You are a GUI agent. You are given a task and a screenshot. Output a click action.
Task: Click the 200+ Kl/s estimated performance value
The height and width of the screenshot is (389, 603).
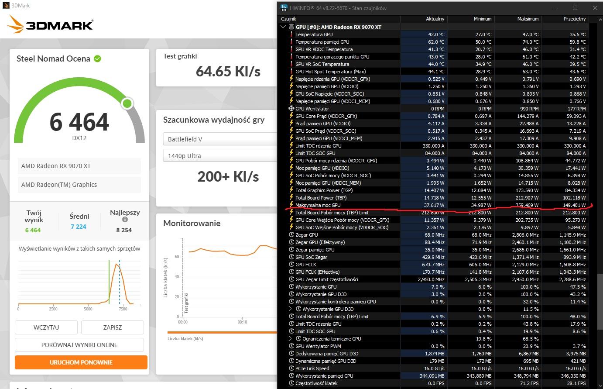(228, 176)
